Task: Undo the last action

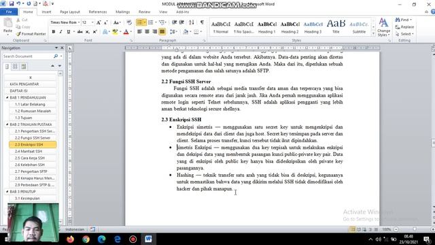Action: tap(18, 3)
